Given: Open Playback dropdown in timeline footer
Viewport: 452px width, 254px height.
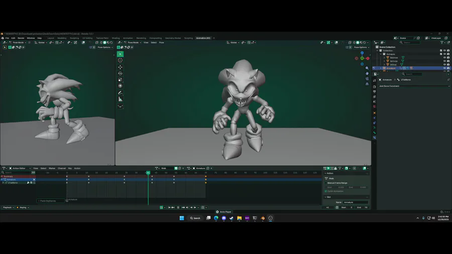Looking at the screenshot, I should coord(8,207).
